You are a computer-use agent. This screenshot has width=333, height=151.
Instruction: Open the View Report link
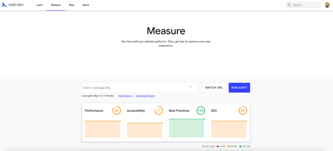[125, 96]
